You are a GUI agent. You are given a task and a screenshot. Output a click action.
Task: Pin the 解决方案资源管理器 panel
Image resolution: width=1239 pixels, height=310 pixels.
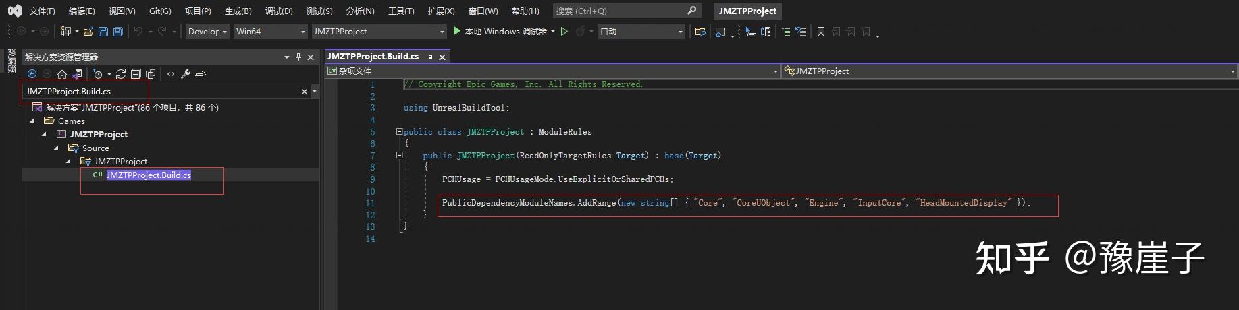click(x=298, y=57)
